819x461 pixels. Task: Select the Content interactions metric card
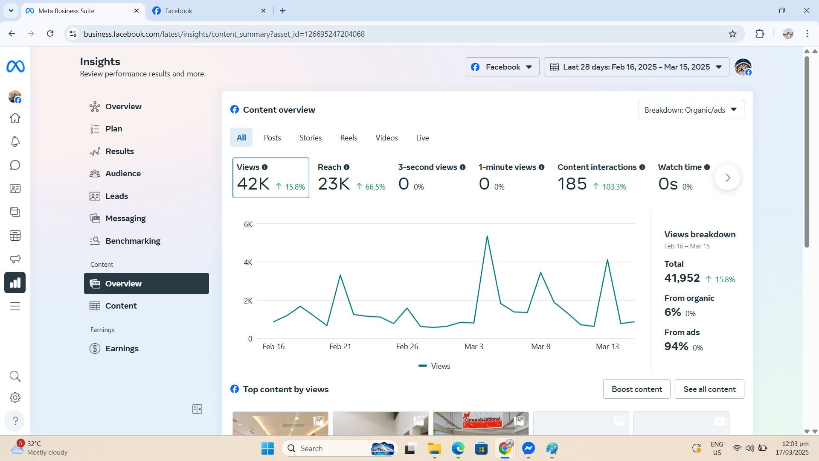(x=601, y=178)
